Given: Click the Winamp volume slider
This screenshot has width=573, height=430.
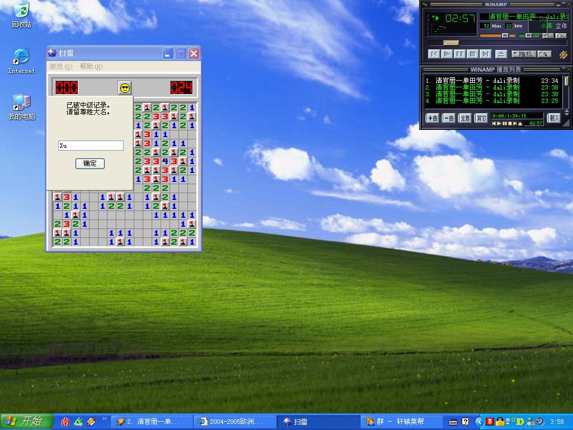Looking at the screenshot, I should click(498, 35).
